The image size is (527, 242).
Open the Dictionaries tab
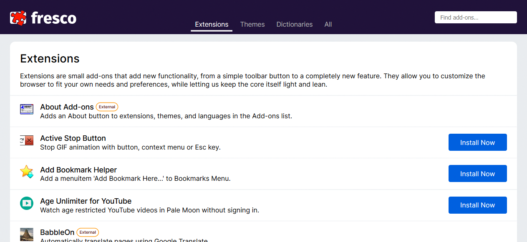[294, 24]
